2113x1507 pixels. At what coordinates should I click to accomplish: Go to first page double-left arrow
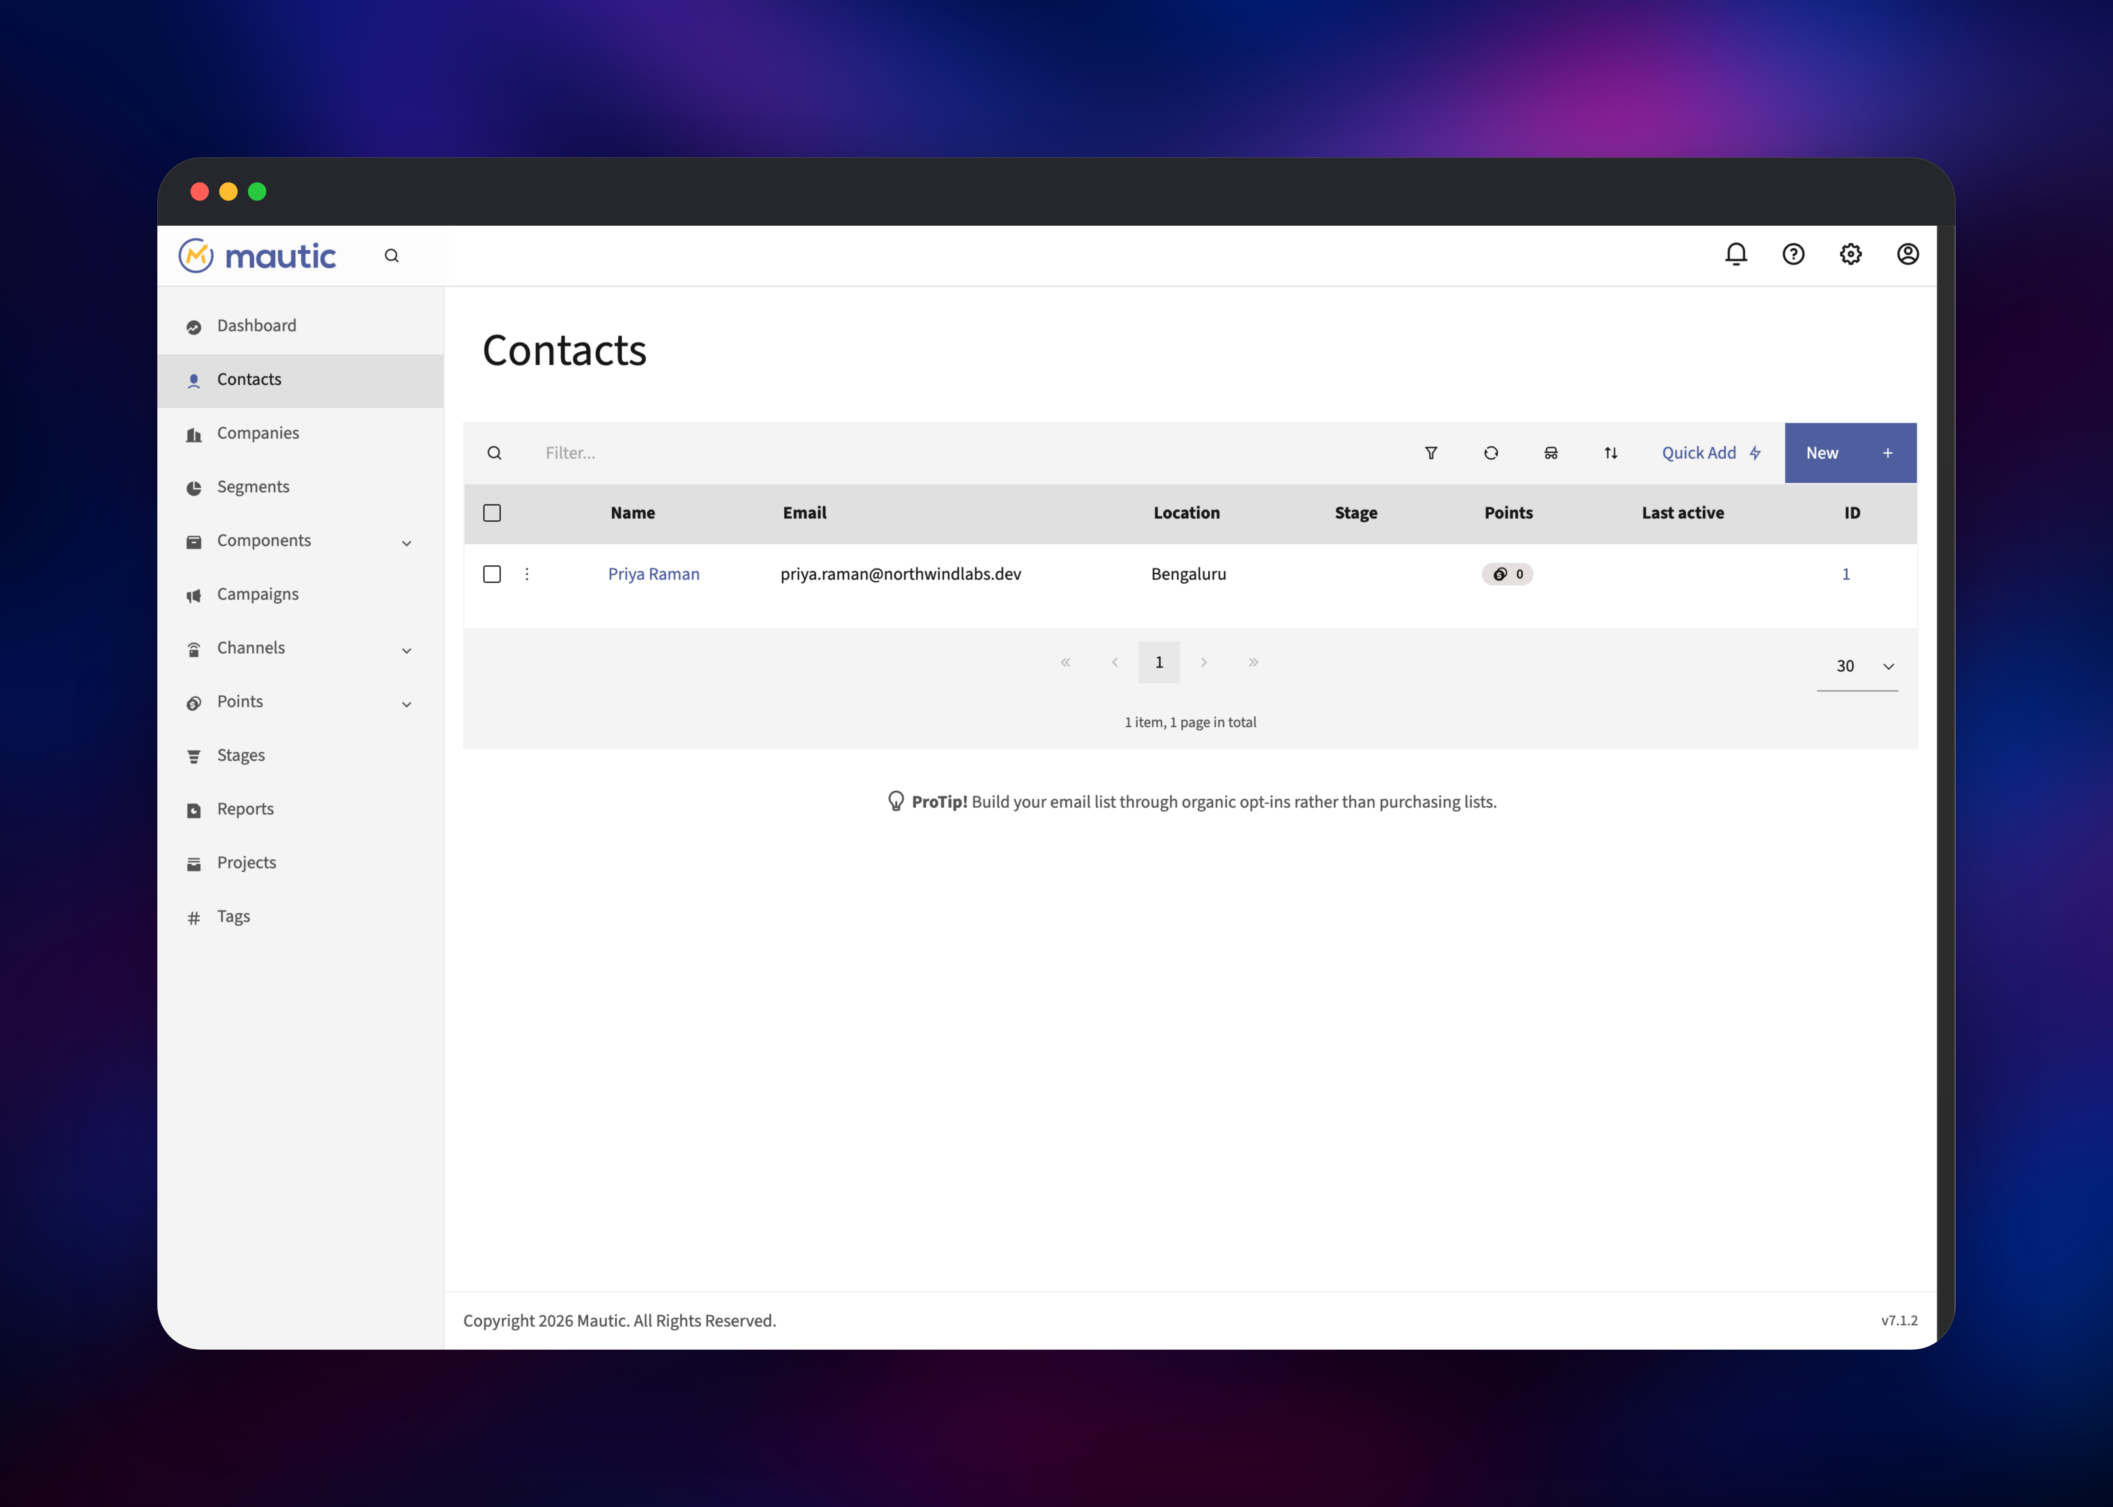pyautogui.click(x=1065, y=662)
